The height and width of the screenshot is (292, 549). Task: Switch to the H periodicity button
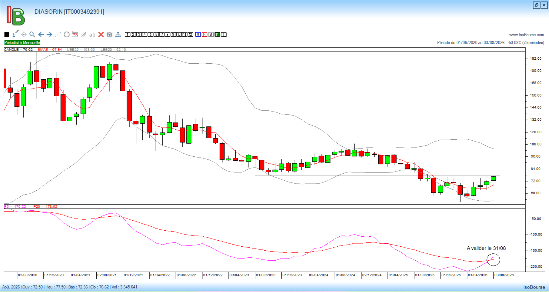(204, 35)
